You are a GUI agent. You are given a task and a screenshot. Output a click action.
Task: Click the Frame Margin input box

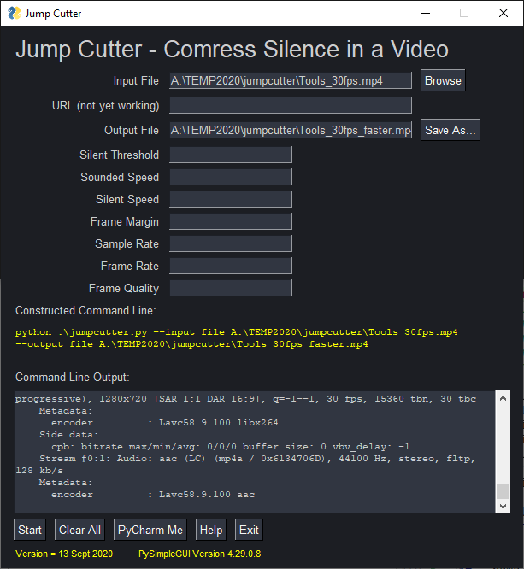231,222
